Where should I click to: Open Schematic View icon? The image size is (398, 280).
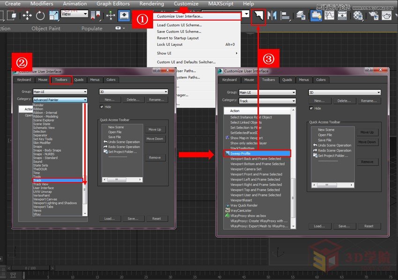coord(342,16)
